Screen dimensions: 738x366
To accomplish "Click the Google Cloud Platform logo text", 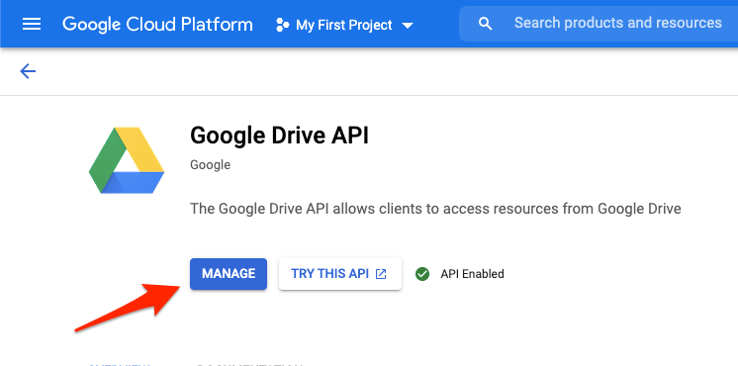I will click(157, 24).
